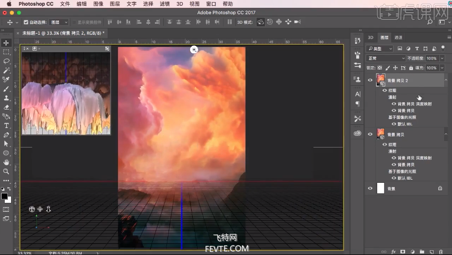Screen dimensions: 452x255
Task: Open the Creative Cloud Libraries panel icon
Action: point(358,133)
